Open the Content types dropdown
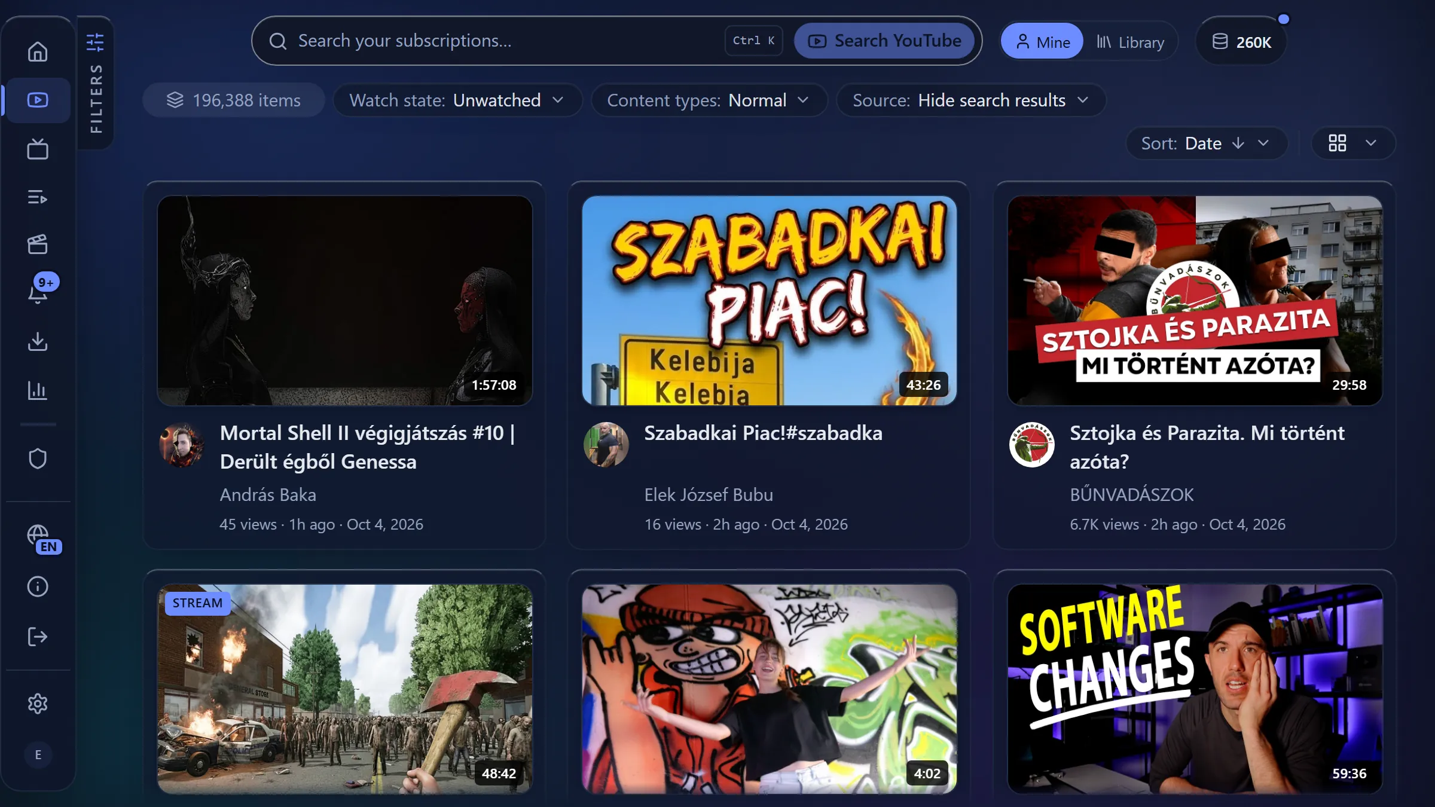This screenshot has width=1435, height=807. (709, 100)
